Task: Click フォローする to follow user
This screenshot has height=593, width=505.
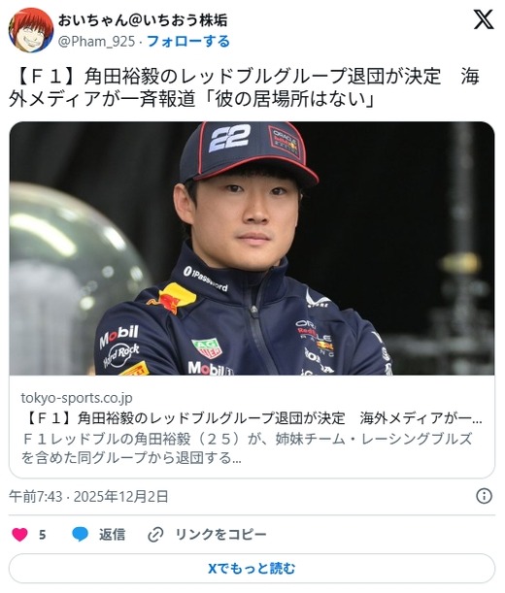Action: coord(188,41)
